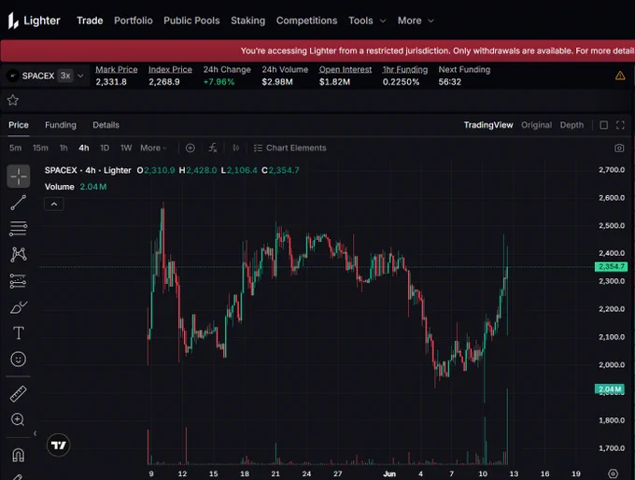
Task: Click the Jun label on time axis
Action: (389, 473)
